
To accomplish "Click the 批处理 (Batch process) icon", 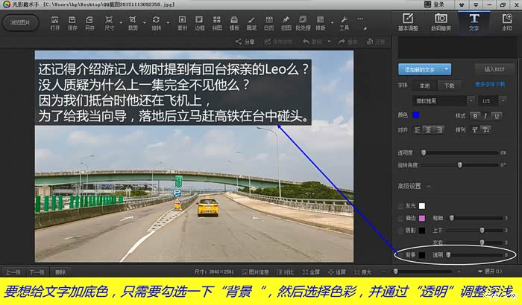I will click(304, 22).
